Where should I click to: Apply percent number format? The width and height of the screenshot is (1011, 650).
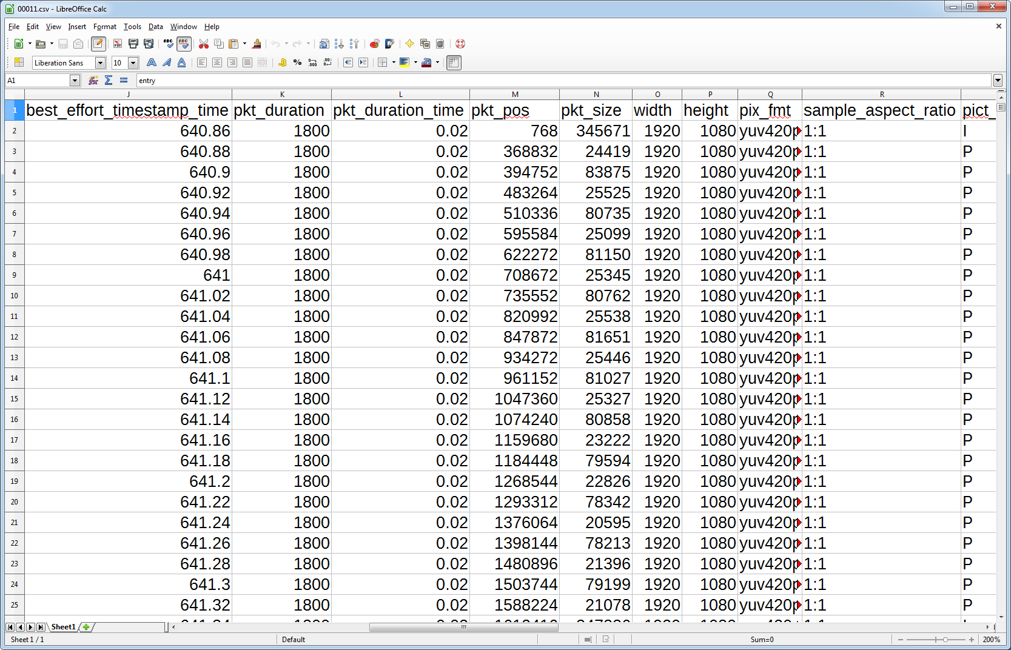click(x=297, y=62)
